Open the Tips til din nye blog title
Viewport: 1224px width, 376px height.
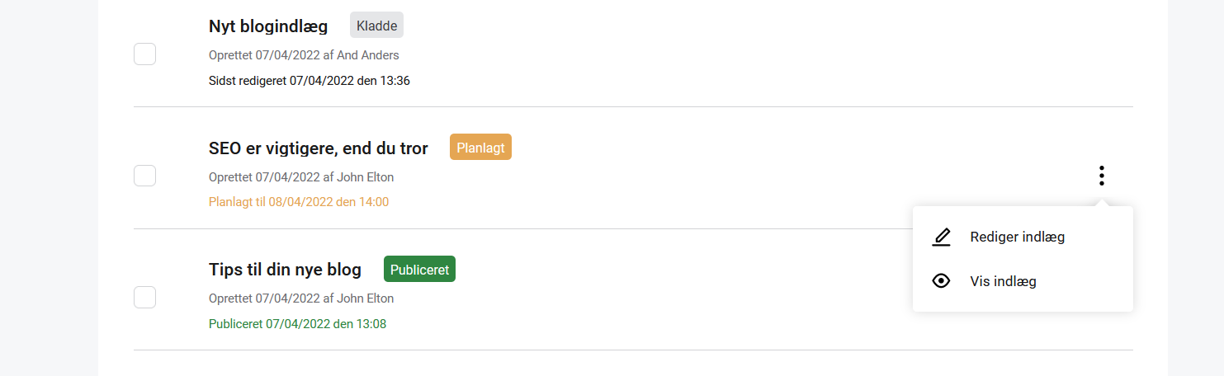(x=285, y=270)
